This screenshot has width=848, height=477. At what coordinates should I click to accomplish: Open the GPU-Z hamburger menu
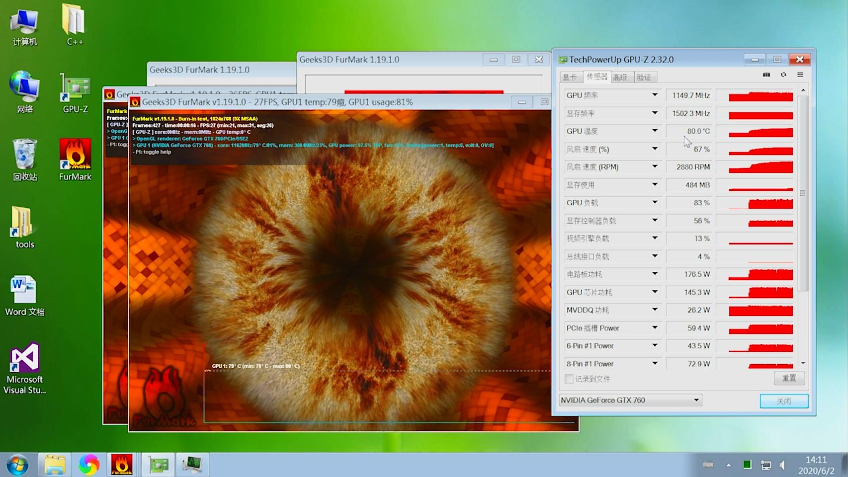[x=800, y=75]
